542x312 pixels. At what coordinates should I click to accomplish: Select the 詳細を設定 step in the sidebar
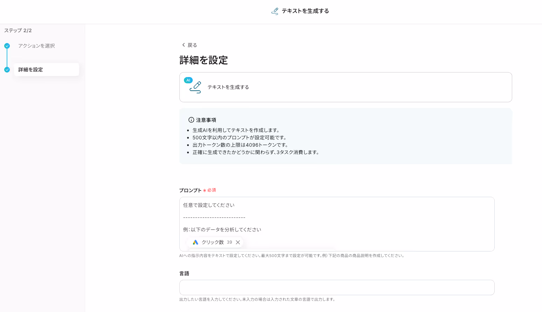click(x=46, y=70)
